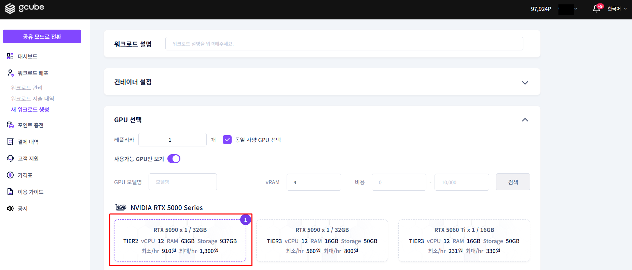Click the maximum 비용 field showing 10,000
This screenshot has width=632, height=270.
pyautogui.click(x=462, y=182)
